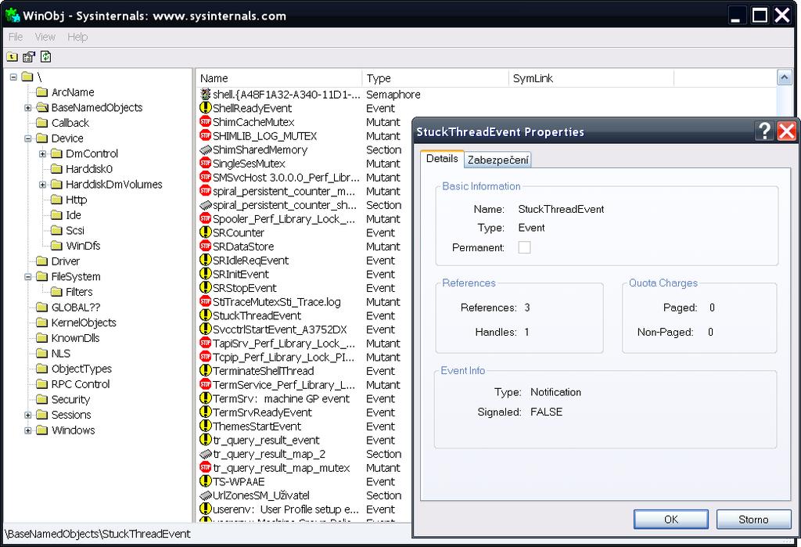Collapse the FileSystem tree node
Viewport: 801px width, 547px height.
[28, 276]
